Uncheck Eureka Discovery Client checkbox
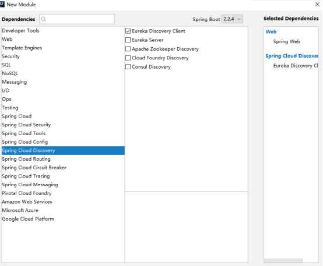Viewport: 323px width, 266px height. (x=128, y=31)
